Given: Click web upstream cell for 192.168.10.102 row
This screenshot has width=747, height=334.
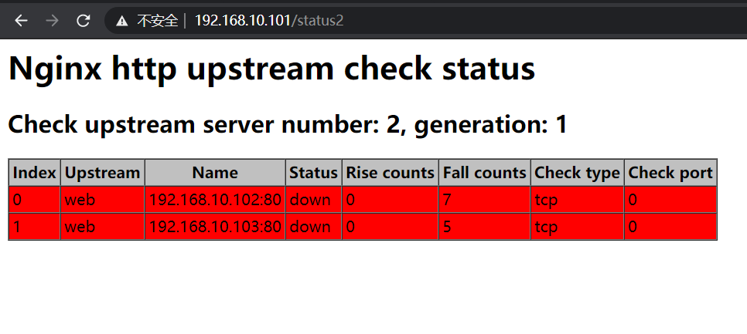Looking at the screenshot, I should pyautogui.click(x=102, y=200).
